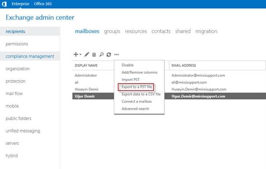Open the mail flow section
This screenshot has width=266, height=169.
14,93
